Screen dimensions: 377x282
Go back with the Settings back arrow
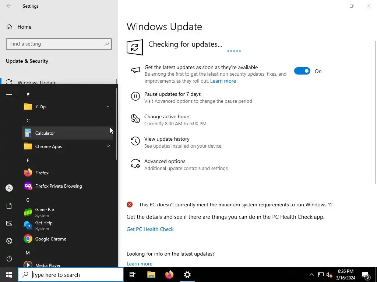(9, 6)
